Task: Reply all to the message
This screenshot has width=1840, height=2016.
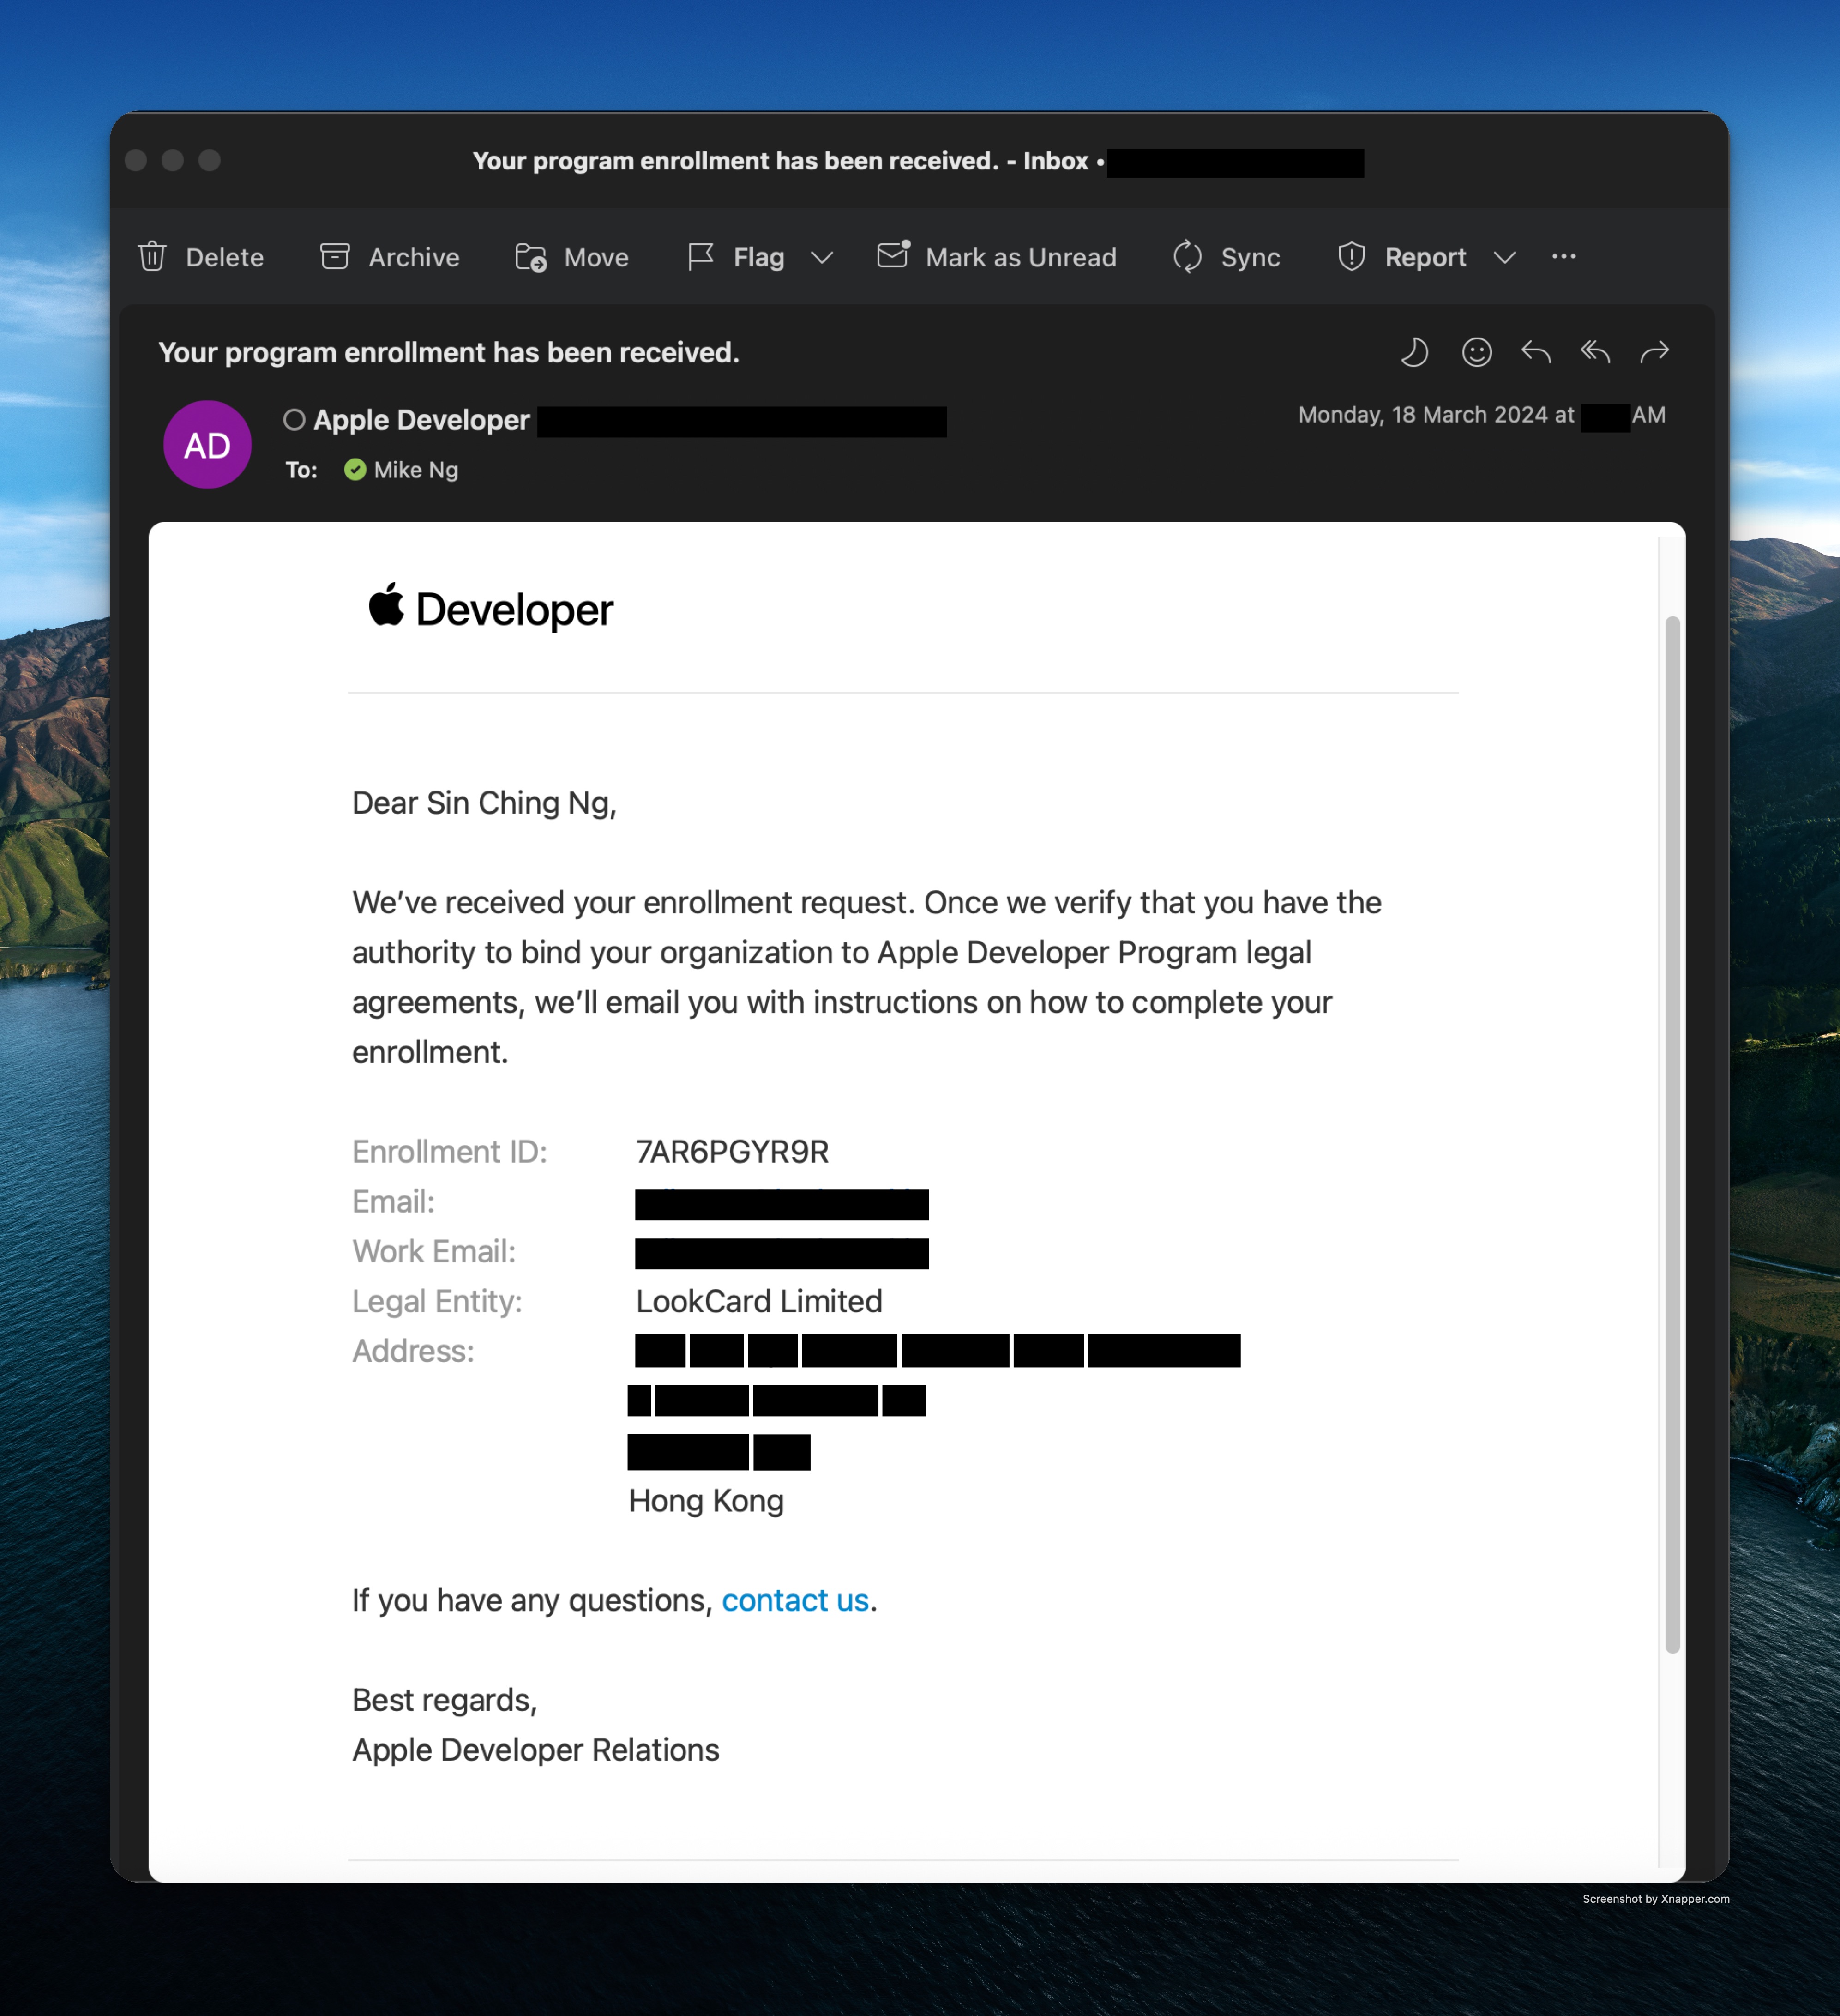Action: (x=1595, y=352)
